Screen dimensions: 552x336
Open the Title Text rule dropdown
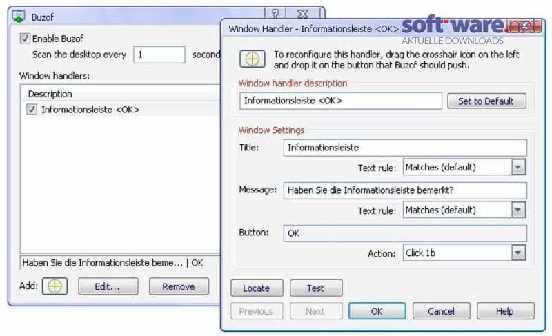click(x=518, y=167)
